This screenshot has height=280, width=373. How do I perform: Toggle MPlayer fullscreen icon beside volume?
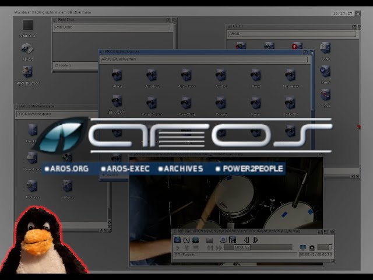tap(303, 247)
